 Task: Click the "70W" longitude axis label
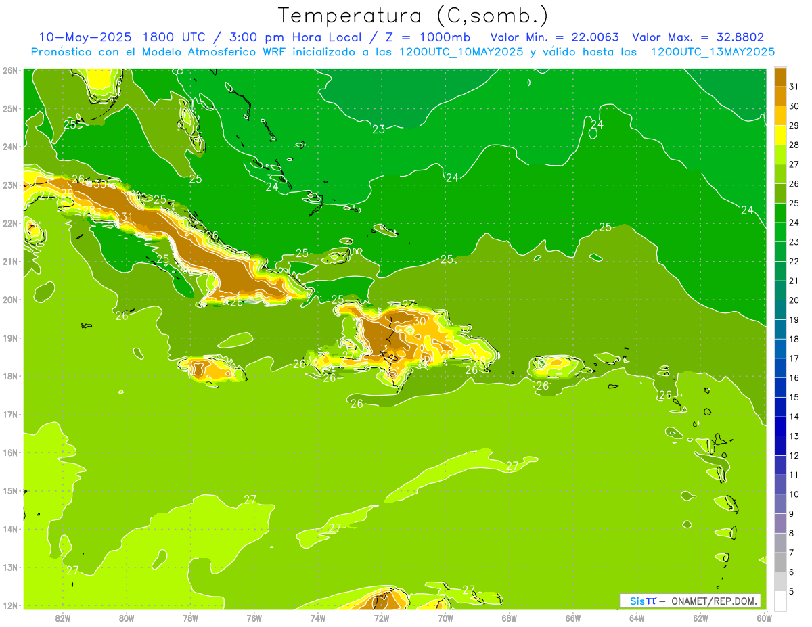tap(445, 617)
